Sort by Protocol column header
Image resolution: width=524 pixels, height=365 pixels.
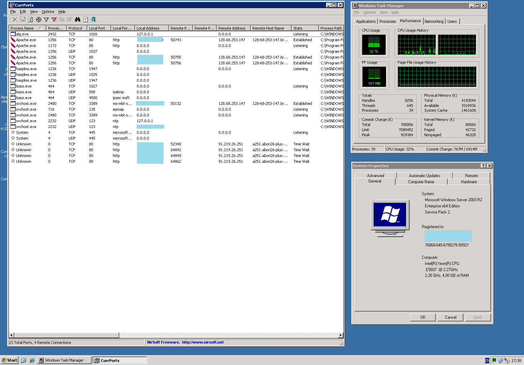77,28
